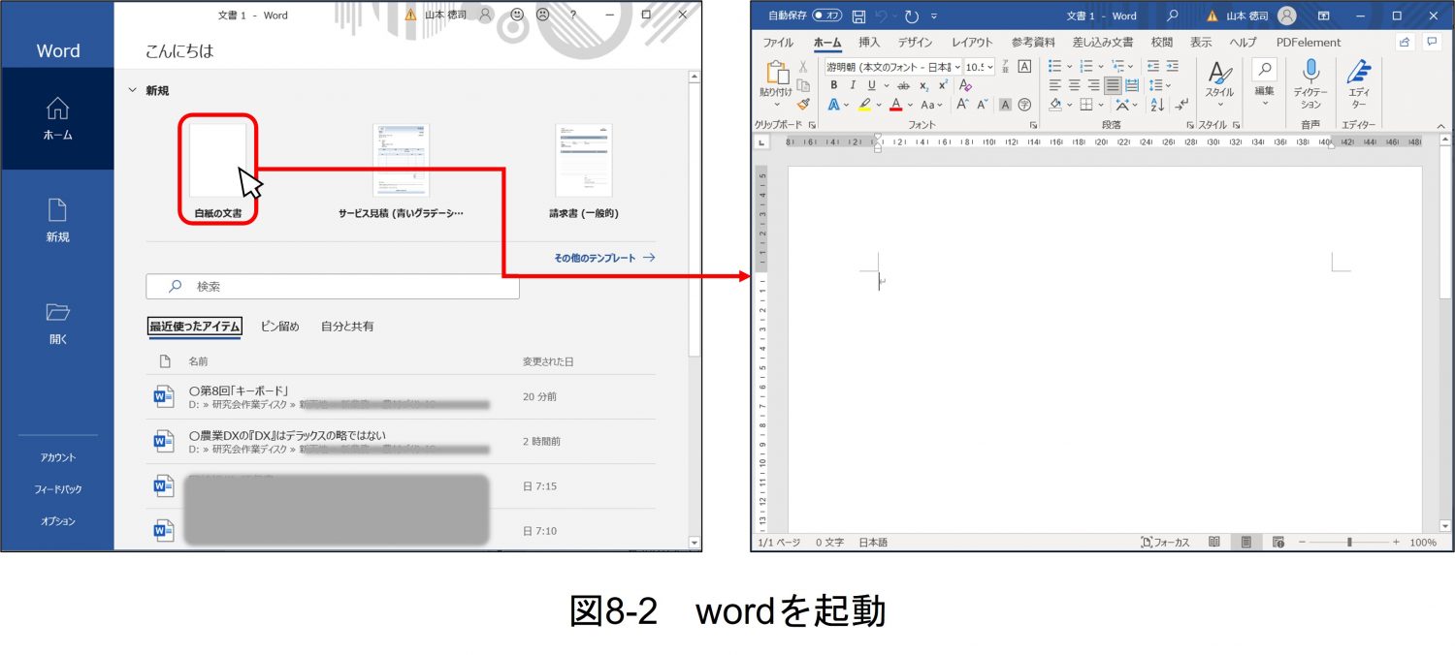This screenshot has height=655, width=1455.
Task: Click the search magnifier in the editor title bar
Action: pos(1172,16)
